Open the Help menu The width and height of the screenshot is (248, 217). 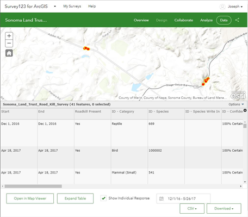click(x=92, y=7)
